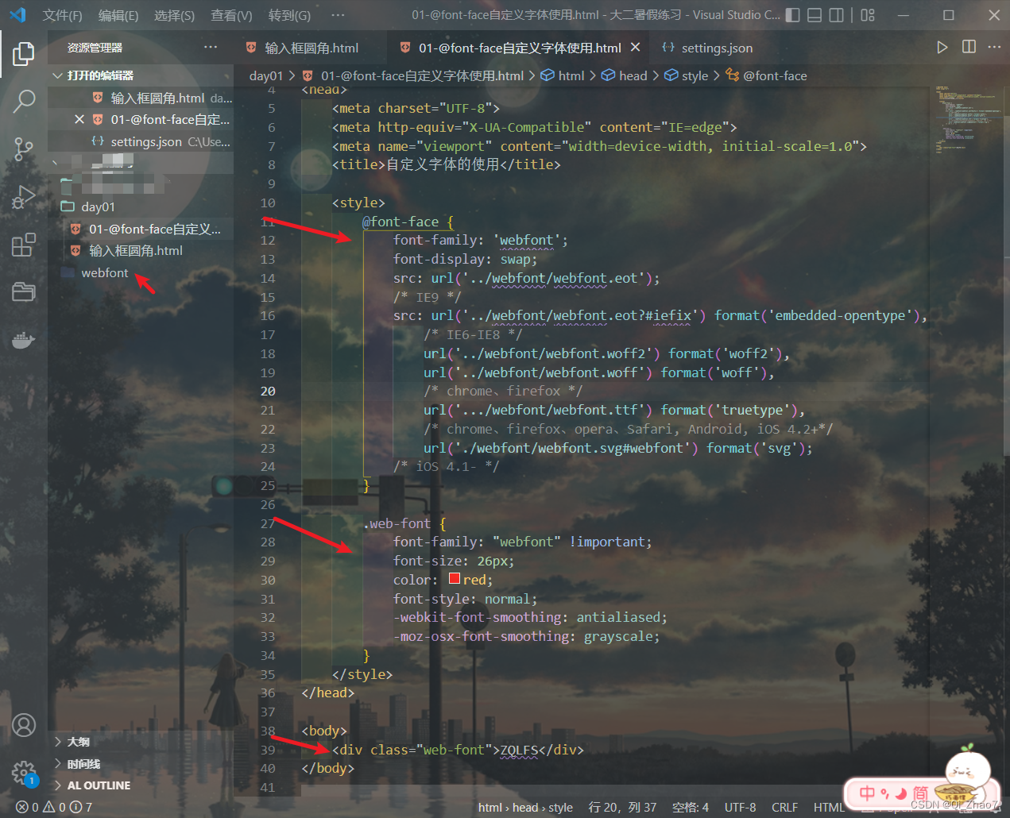Image resolution: width=1010 pixels, height=818 pixels.
Task: Open 输入框圆角.html in open editors list
Action: (x=141, y=98)
